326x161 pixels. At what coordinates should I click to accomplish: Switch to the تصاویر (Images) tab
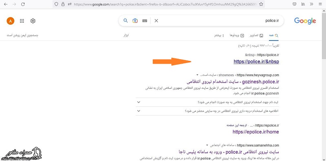[256, 35]
